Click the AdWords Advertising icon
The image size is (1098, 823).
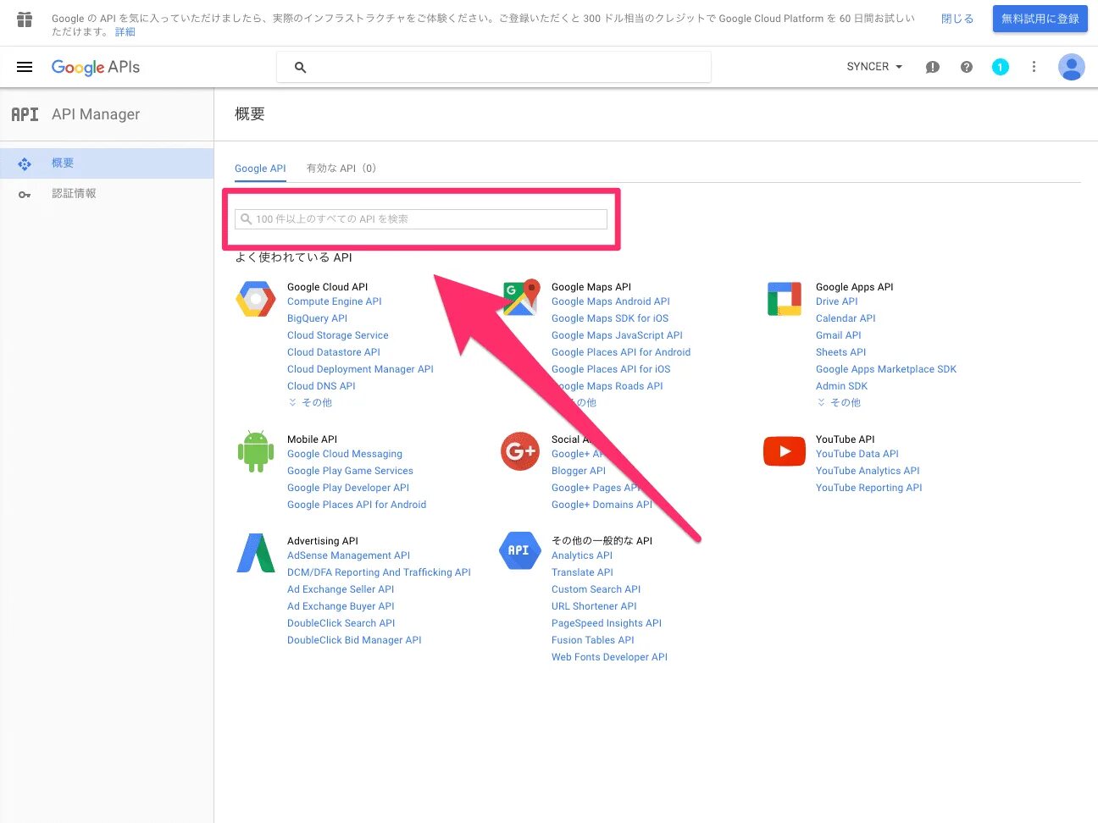(256, 553)
